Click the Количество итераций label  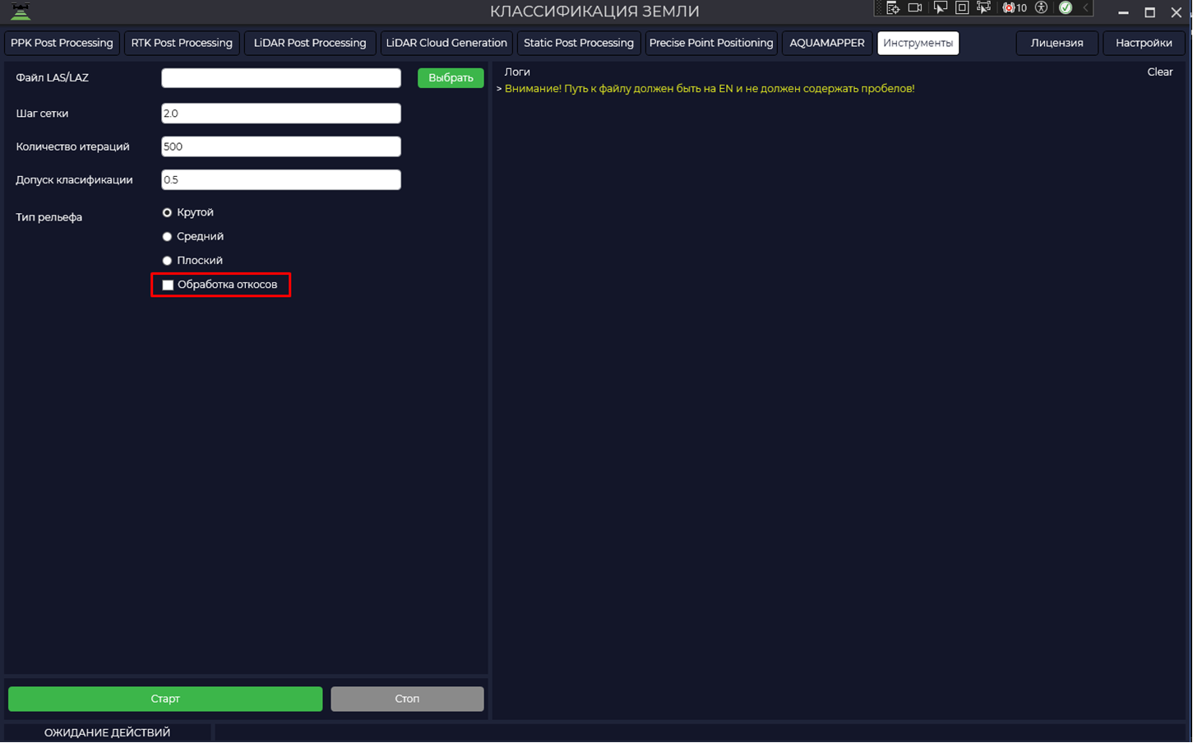tap(72, 146)
